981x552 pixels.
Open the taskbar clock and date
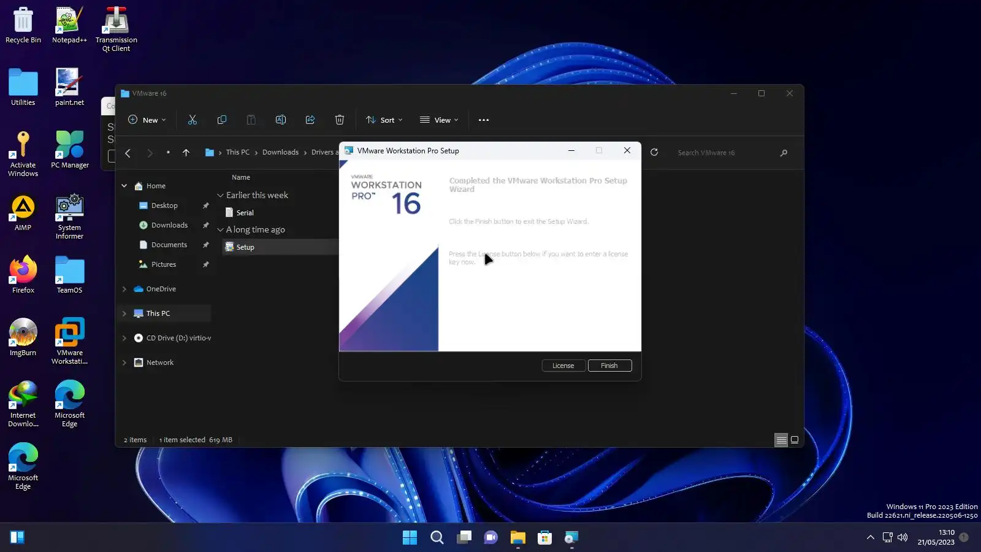tap(936, 537)
